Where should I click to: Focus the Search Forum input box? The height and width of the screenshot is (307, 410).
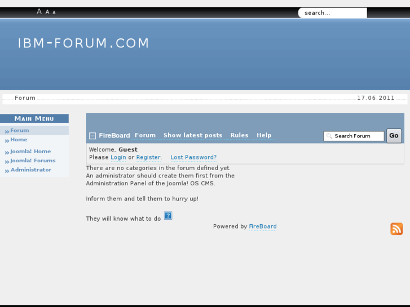354,136
